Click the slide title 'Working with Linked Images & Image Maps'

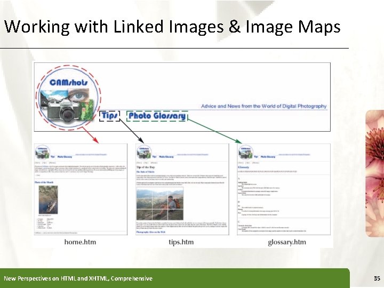click(x=172, y=27)
